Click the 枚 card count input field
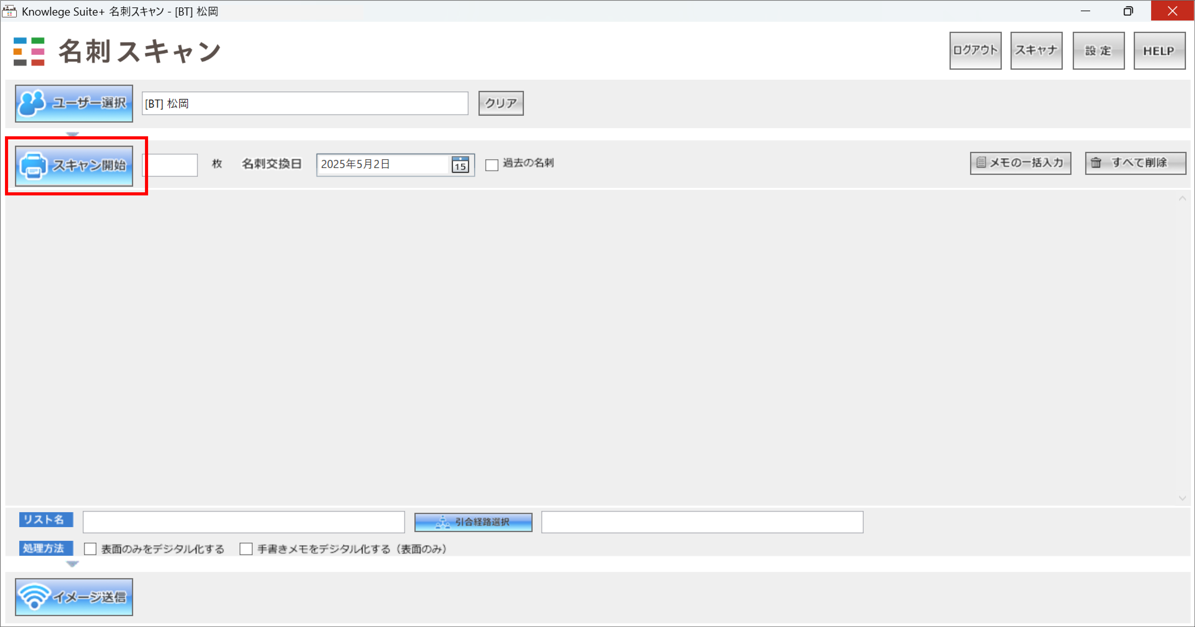This screenshot has width=1195, height=627. (x=172, y=165)
